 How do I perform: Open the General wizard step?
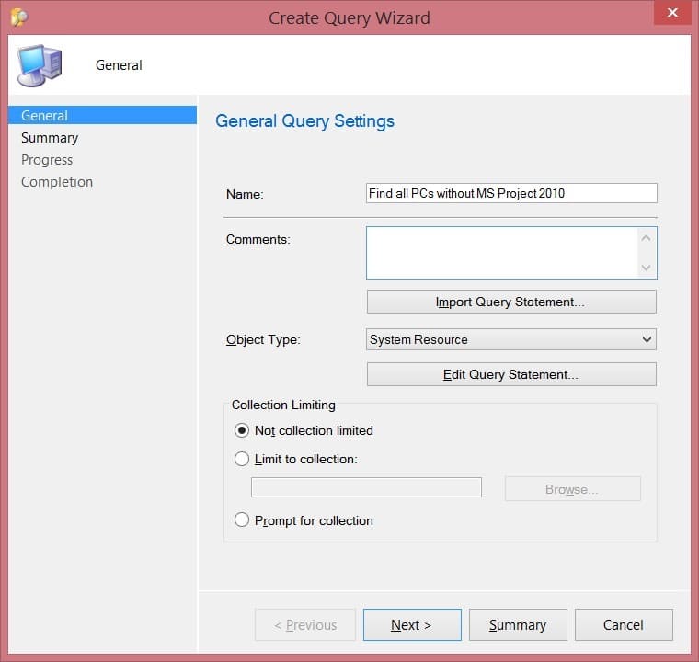(45, 116)
